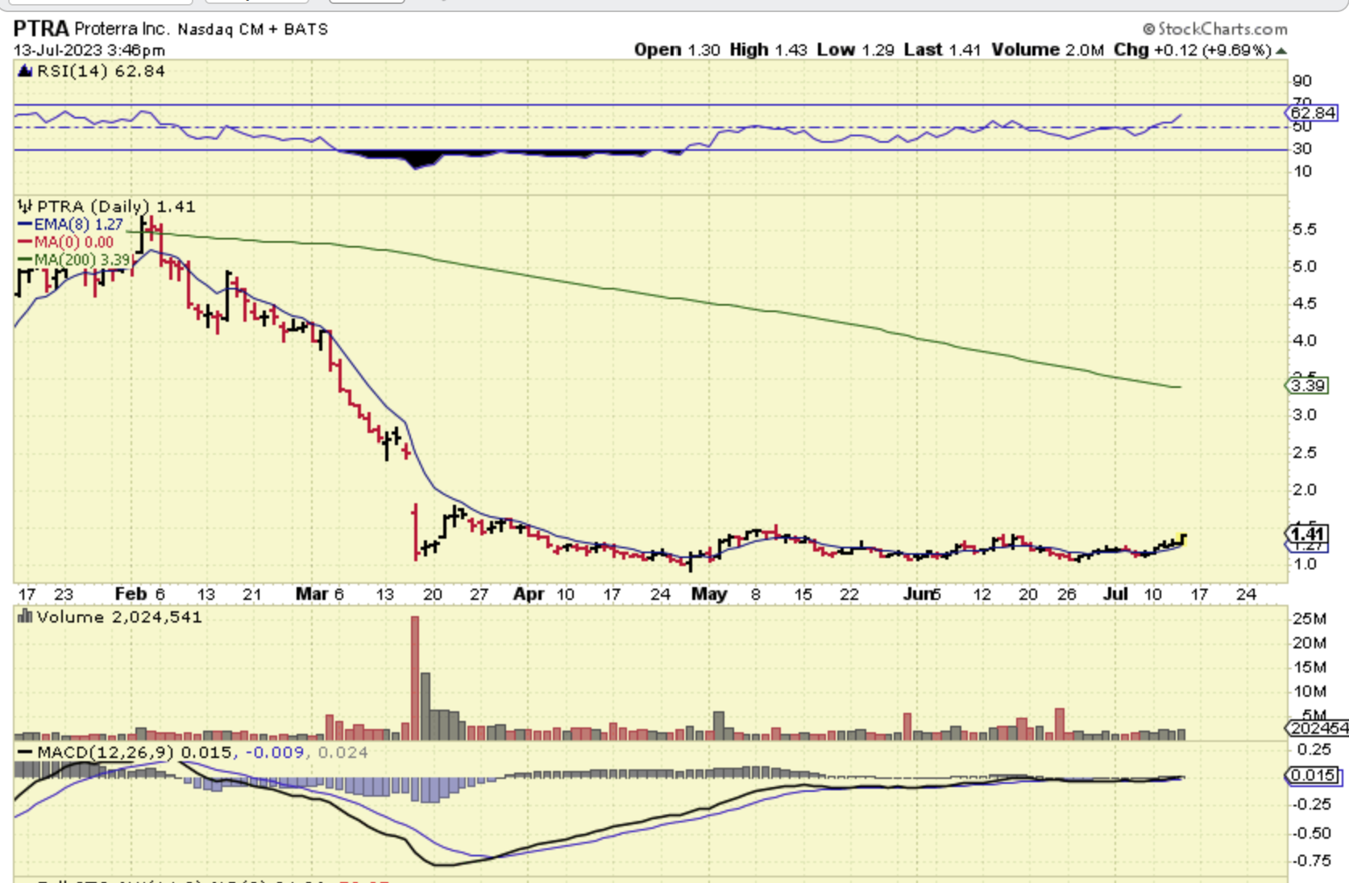Click the tallest red volume bar in March
Image resolution: width=1349 pixels, height=883 pixels.
pyautogui.click(x=415, y=678)
